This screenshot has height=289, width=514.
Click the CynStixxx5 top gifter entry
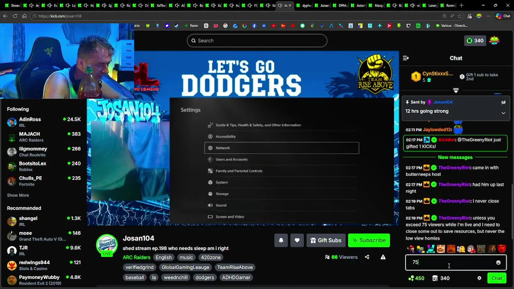[432, 76]
